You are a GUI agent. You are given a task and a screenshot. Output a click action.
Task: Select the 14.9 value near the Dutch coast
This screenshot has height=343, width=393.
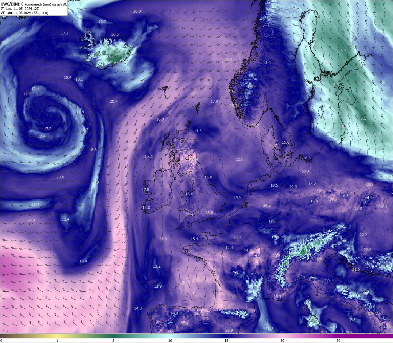[237, 197]
